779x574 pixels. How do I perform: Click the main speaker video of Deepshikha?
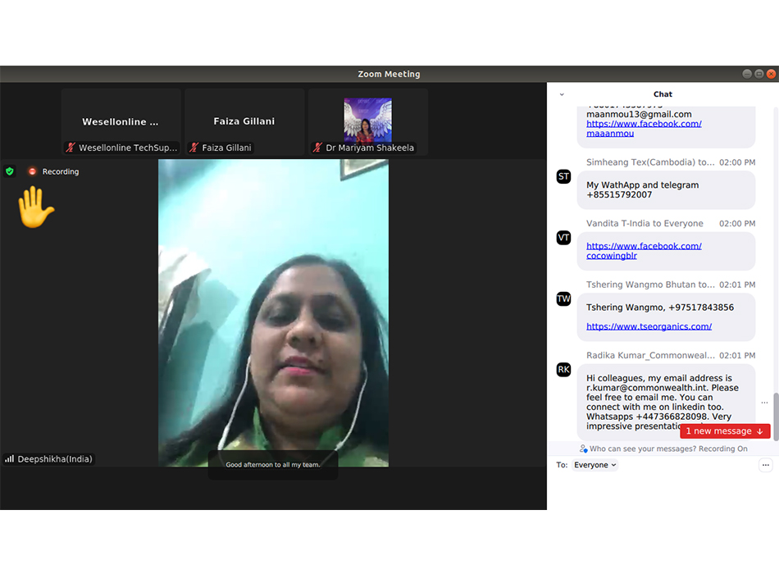coord(273,313)
